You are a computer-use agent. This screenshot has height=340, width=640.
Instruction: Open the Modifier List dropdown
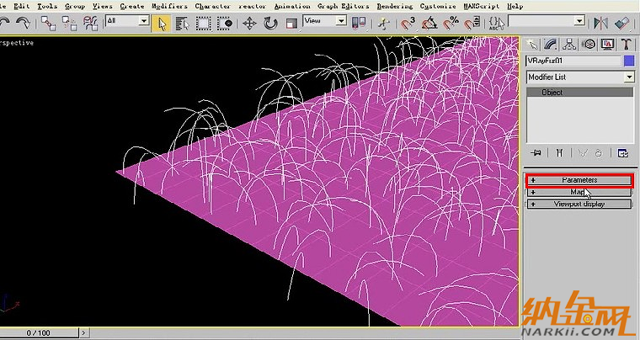pos(579,77)
